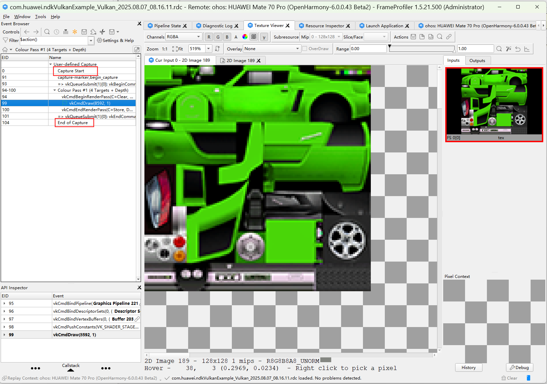Toggle the gamma (γ) display icon
The height and width of the screenshot is (384, 547).
(x=264, y=36)
